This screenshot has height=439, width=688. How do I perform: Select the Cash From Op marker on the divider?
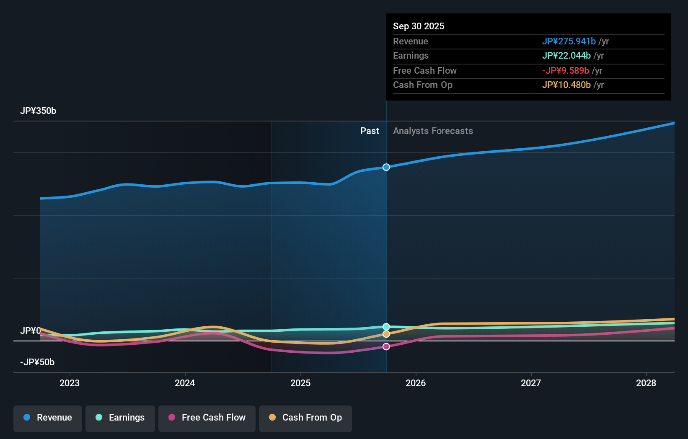[x=386, y=334]
